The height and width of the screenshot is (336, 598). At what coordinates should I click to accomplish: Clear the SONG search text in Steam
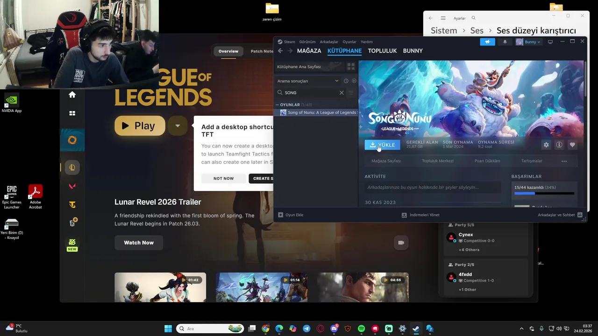(342, 92)
